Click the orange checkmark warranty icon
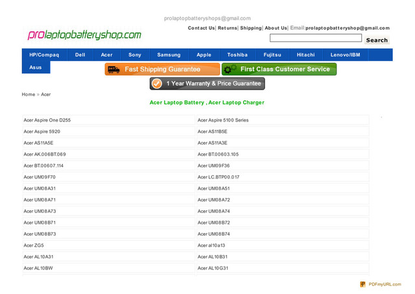 point(157,84)
